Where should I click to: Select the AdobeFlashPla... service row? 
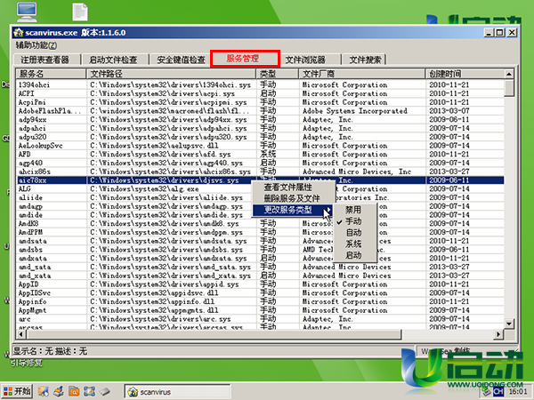(261, 111)
